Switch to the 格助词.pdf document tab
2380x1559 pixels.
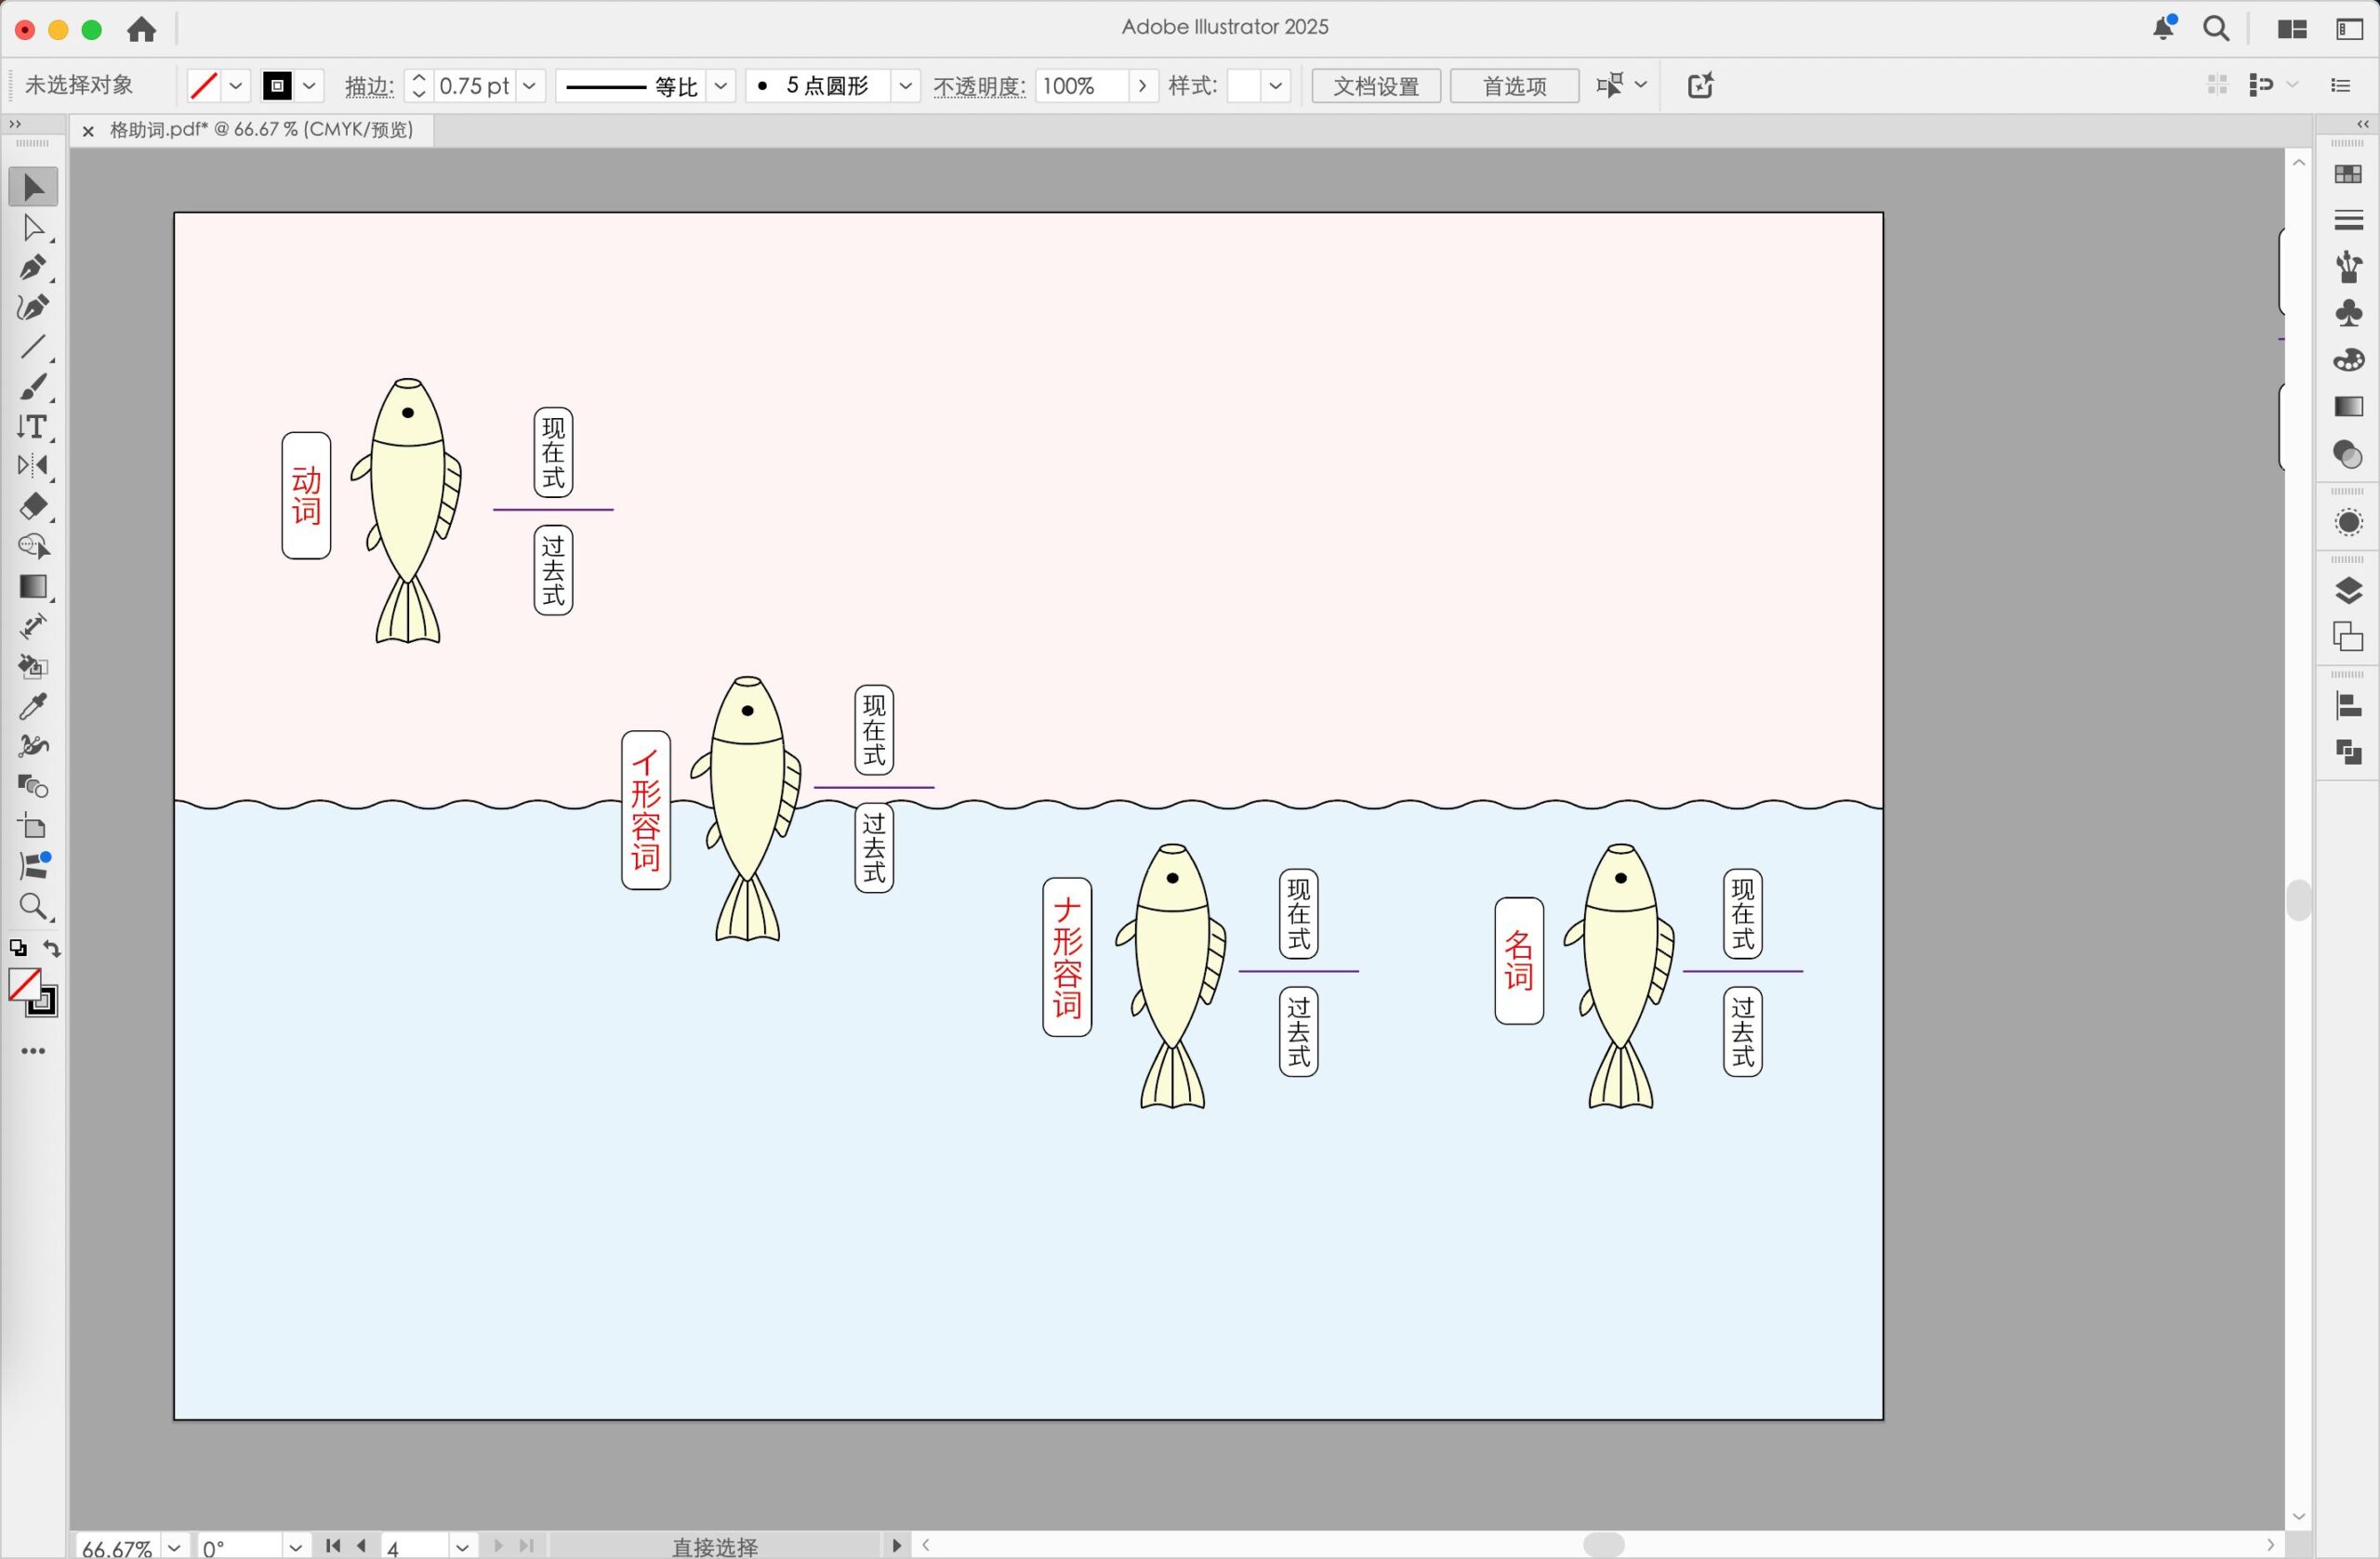point(260,130)
